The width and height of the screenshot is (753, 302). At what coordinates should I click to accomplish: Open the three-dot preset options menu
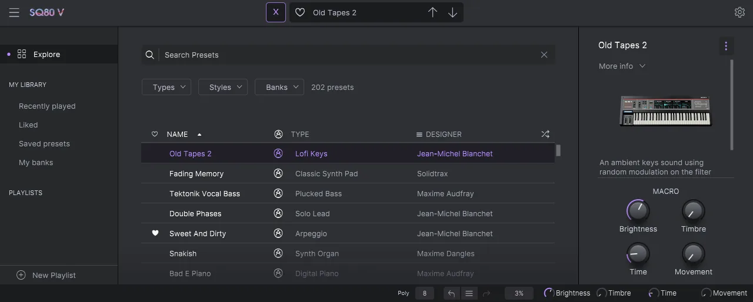click(x=726, y=46)
